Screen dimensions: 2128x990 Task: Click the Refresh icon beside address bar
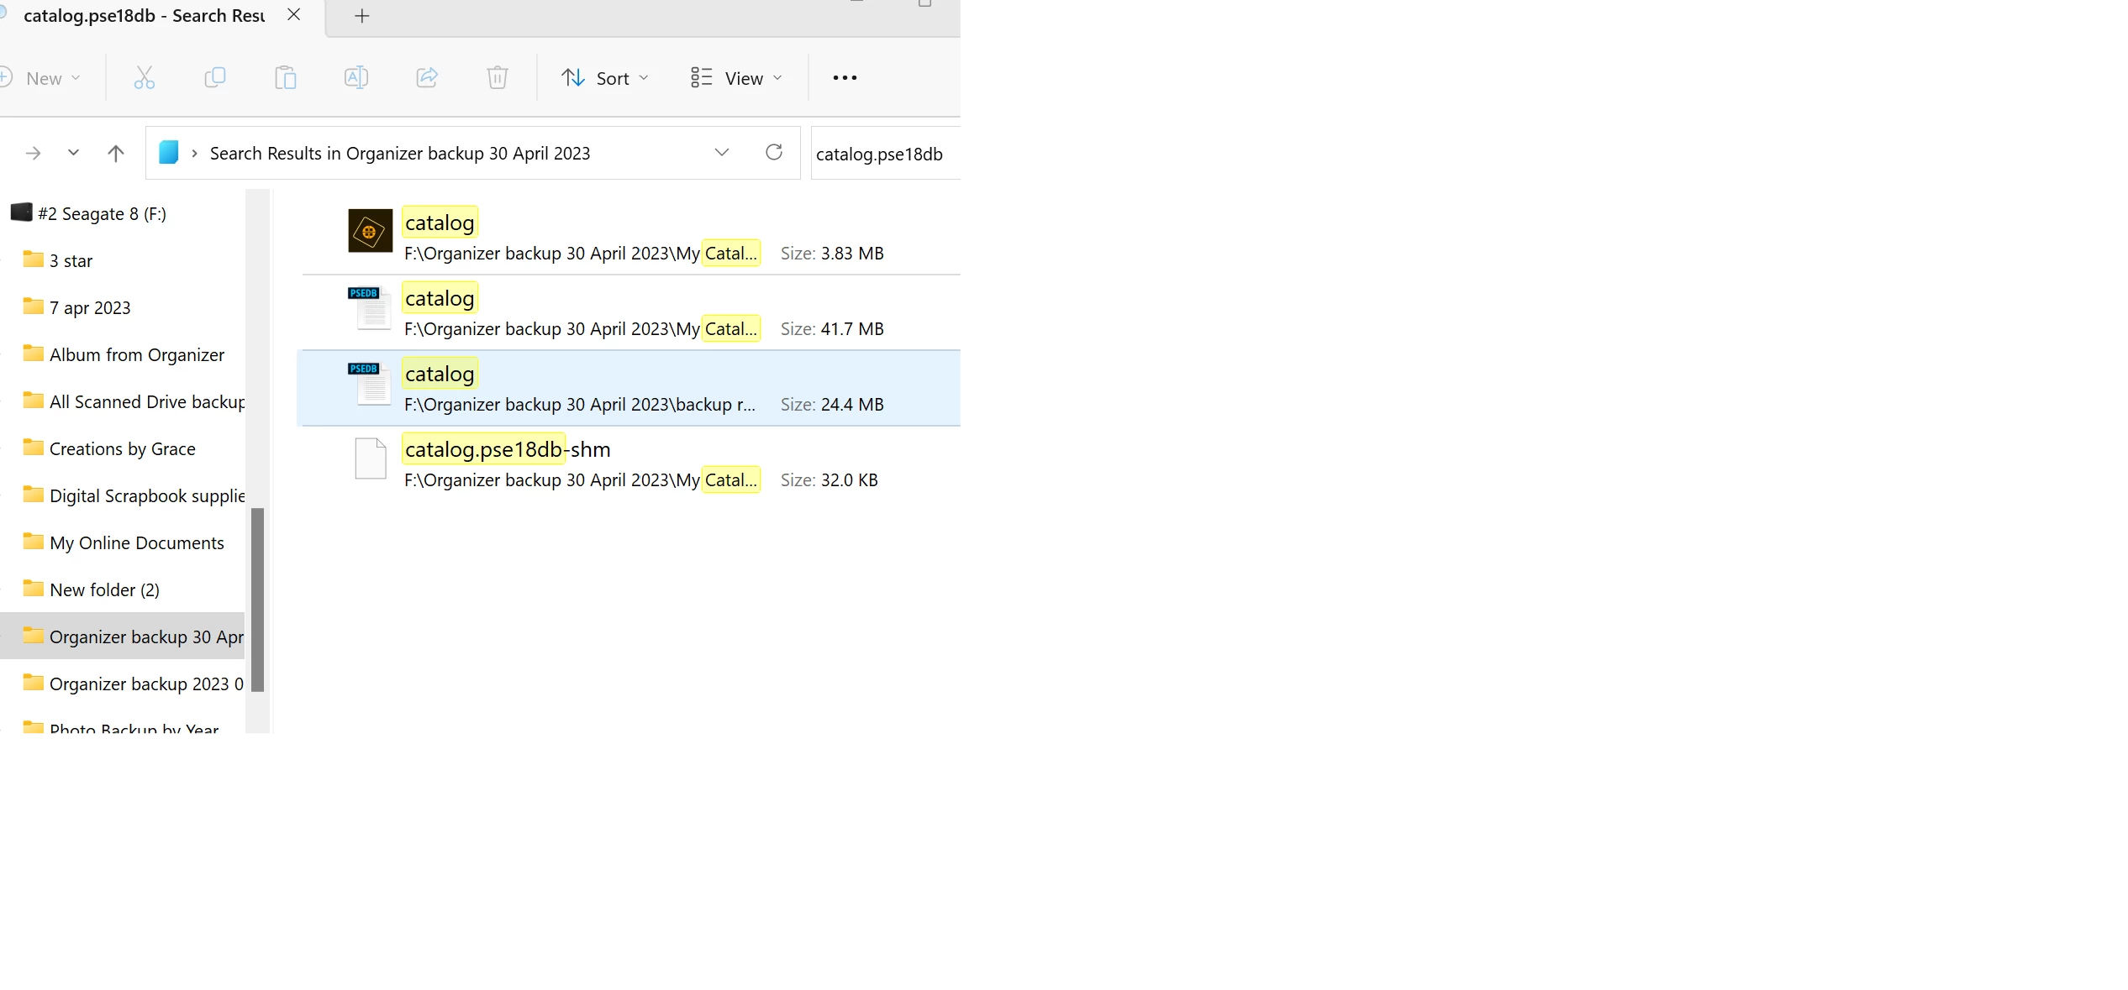click(x=774, y=152)
